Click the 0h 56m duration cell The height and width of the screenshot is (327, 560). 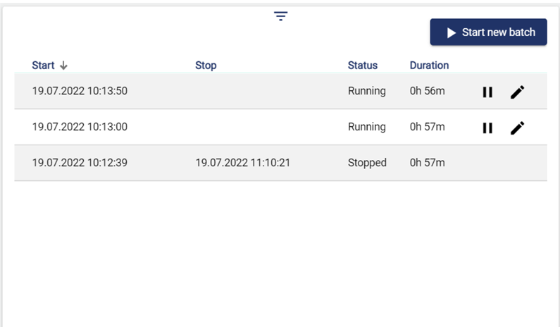(427, 91)
